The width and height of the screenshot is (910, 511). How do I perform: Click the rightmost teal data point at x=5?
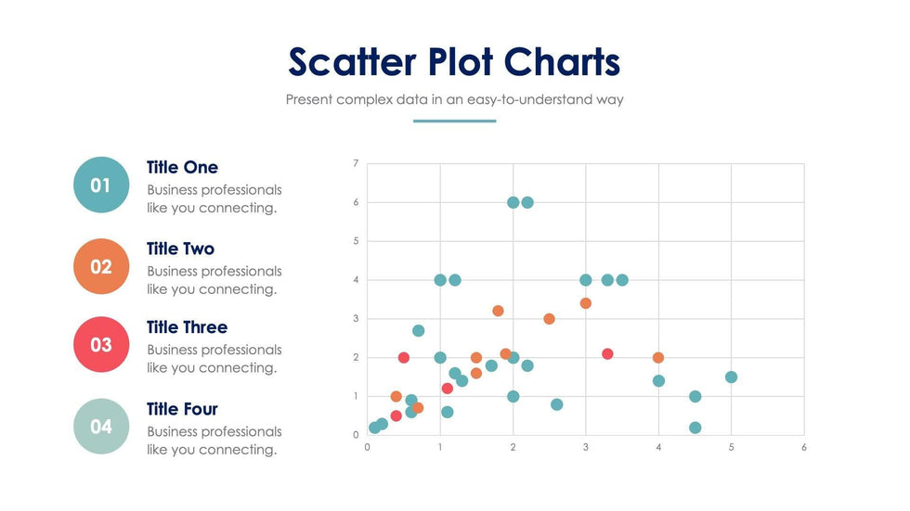[731, 377]
